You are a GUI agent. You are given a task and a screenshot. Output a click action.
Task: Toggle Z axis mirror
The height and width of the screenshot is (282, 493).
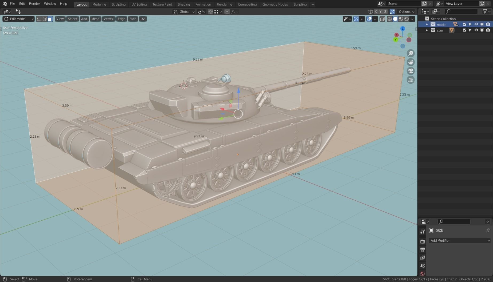coord(385,12)
